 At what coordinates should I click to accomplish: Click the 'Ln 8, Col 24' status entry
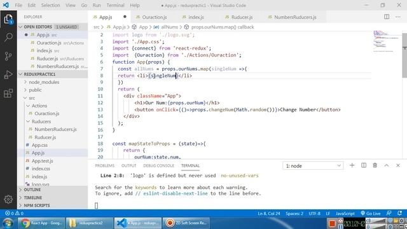pyautogui.click(x=269, y=213)
